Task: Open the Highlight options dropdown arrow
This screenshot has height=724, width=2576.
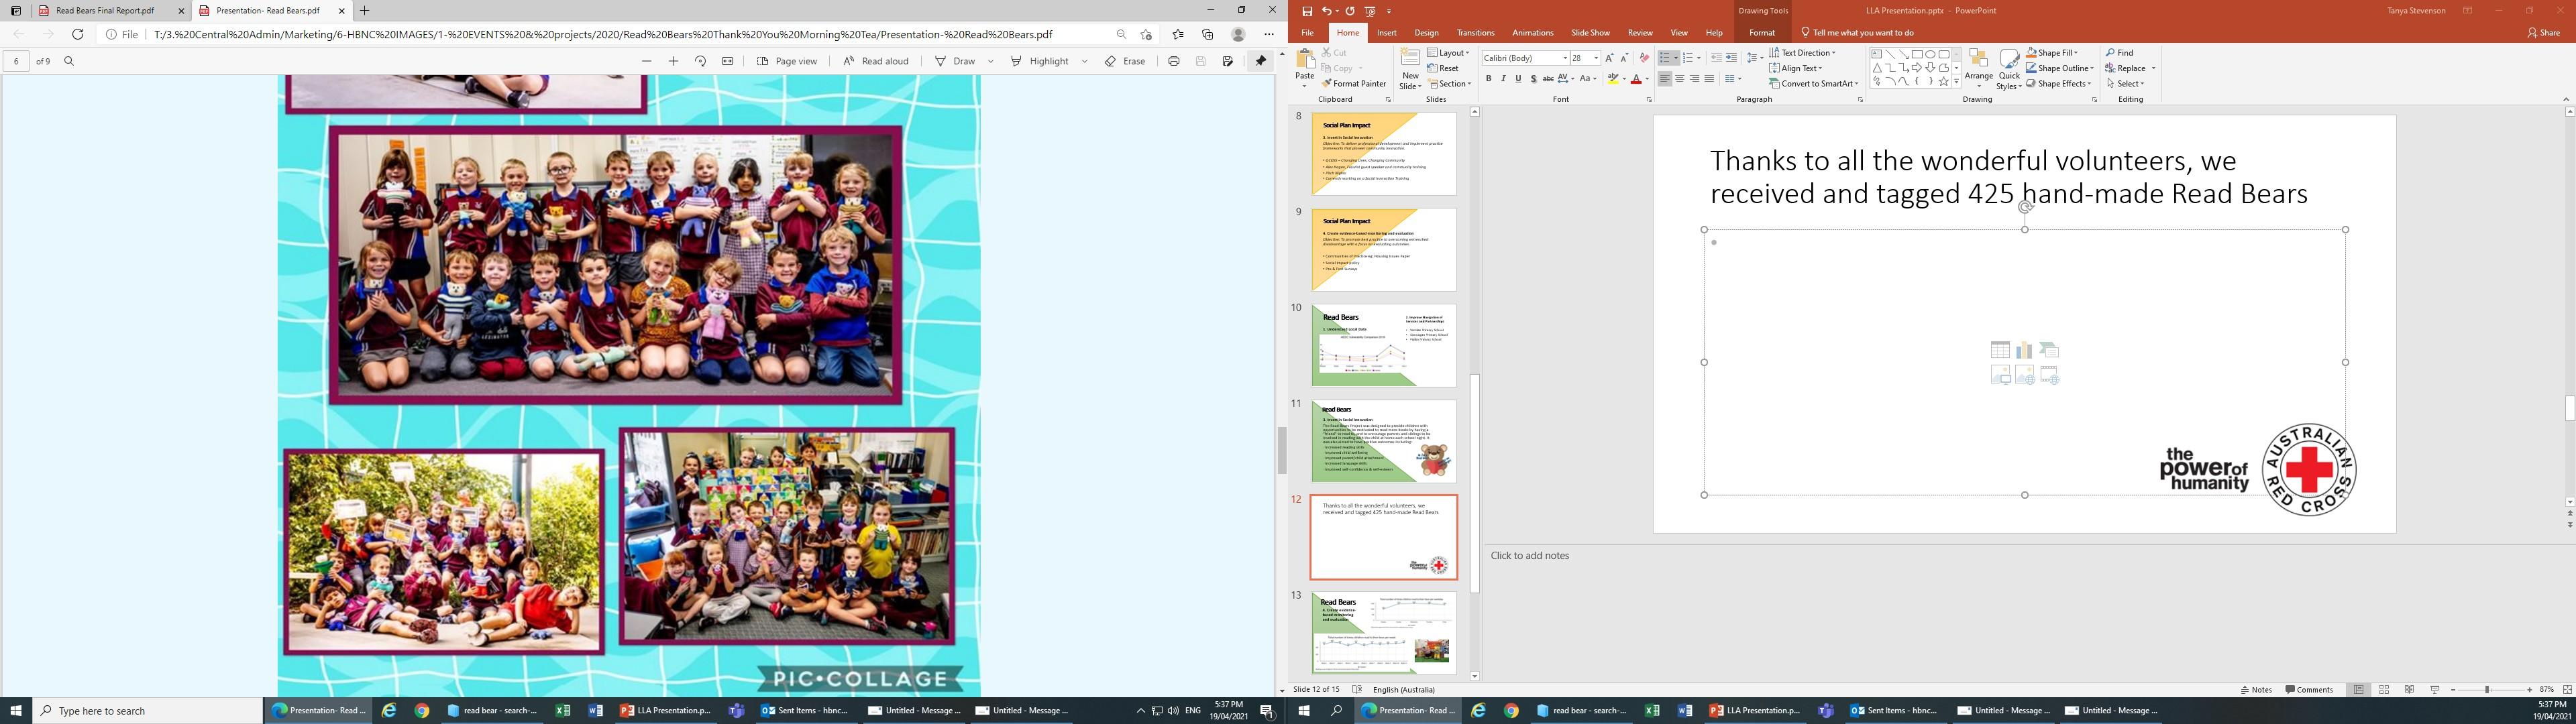Action: 1084,61
